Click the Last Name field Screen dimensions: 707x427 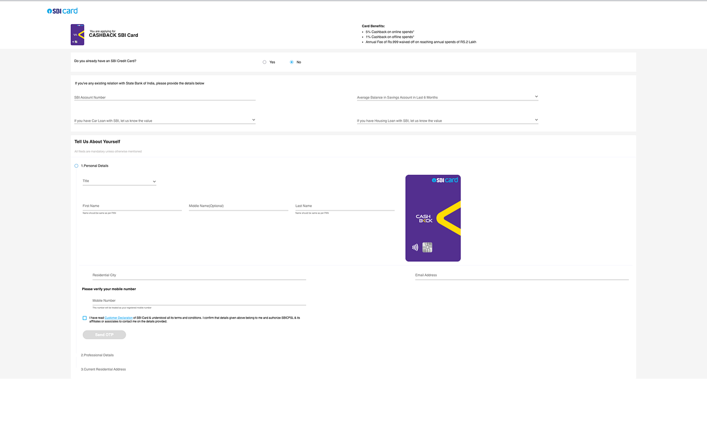click(345, 206)
